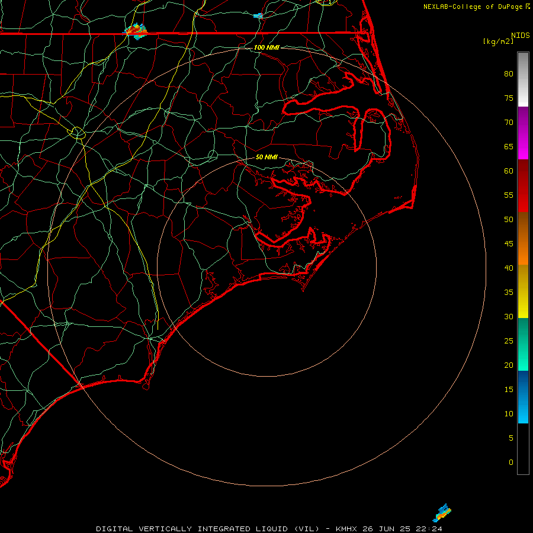Click the scale value 75

[x=509, y=98]
